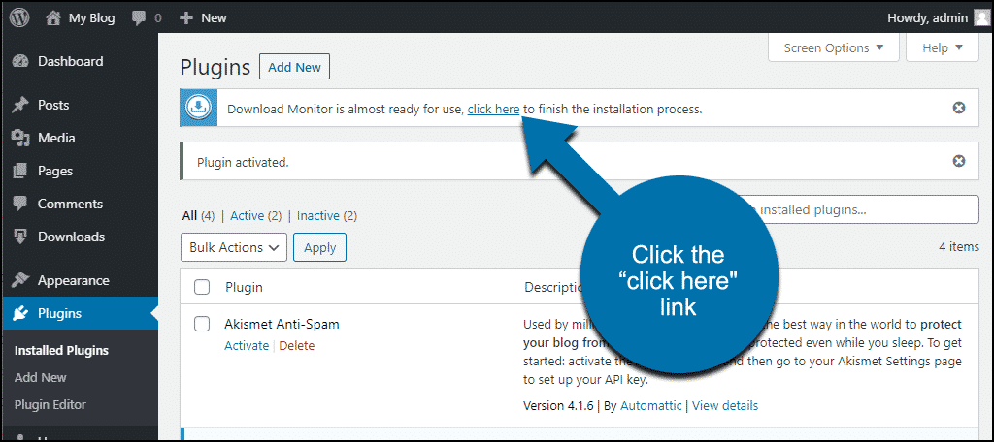Screen dimensions: 994x442
Task: Click the WordPress logo icon
Action: click(19, 17)
